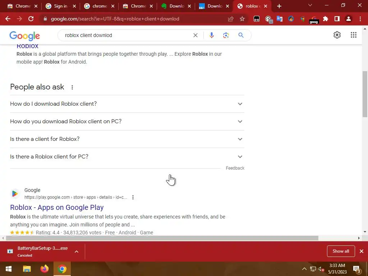Open the Extensions puzzle-piece menu
Viewport: 368px width, 276px height.
tap(326, 19)
